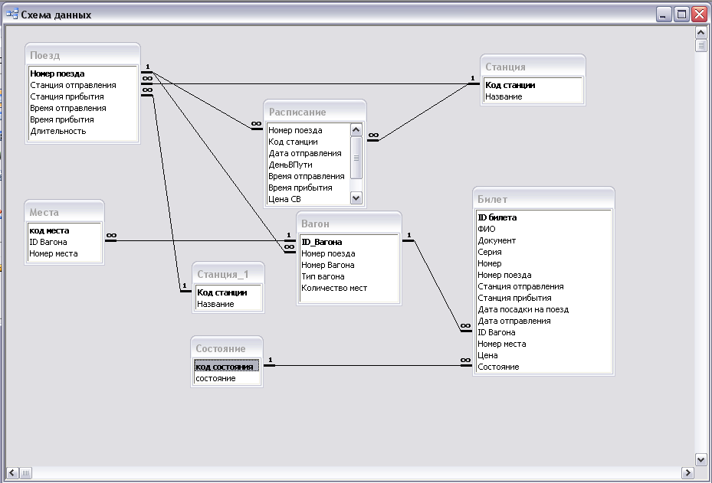Select the Поезд table title bar
The height and width of the screenshot is (483, 712).
click(83, 55)
